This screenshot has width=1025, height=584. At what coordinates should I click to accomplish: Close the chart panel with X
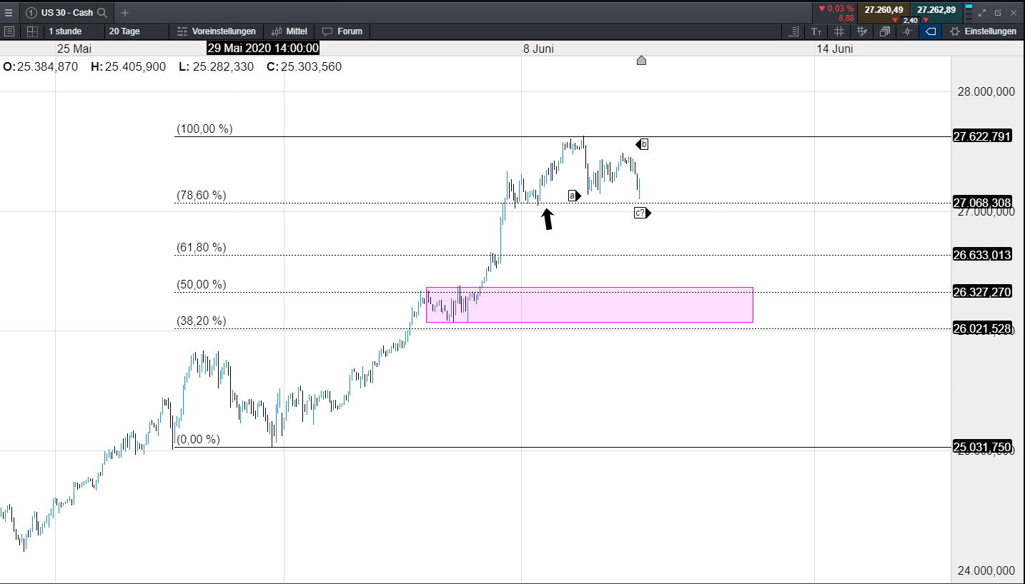click(x=1014, y=12)
